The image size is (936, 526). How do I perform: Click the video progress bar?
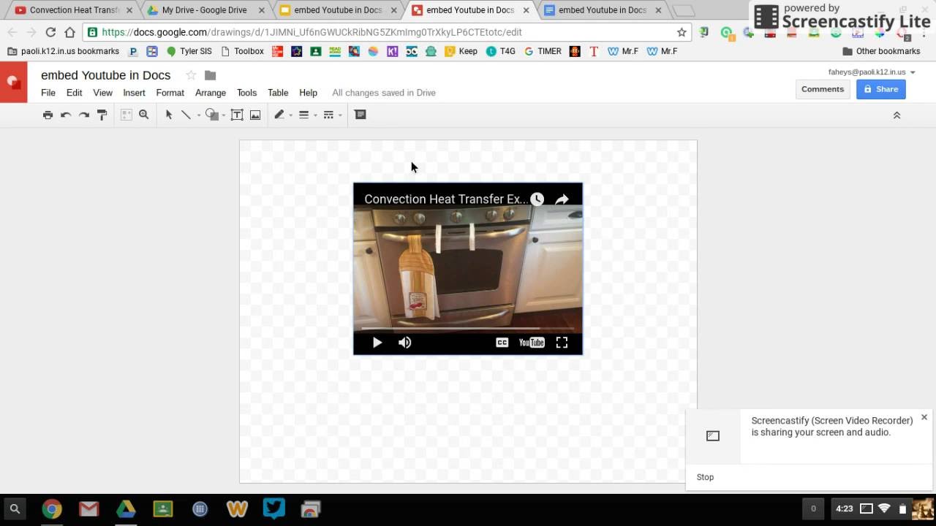point(468,329)
